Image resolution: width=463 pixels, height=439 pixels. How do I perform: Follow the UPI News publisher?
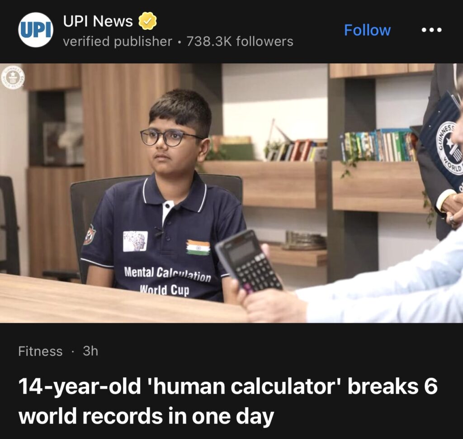367,30
